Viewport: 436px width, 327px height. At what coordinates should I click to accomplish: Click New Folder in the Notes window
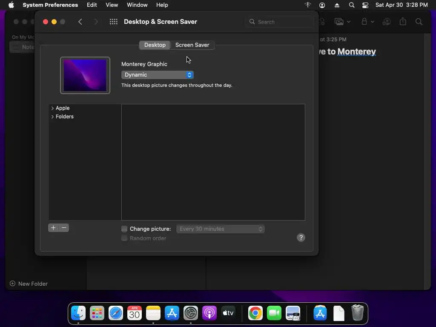[29, 284]
